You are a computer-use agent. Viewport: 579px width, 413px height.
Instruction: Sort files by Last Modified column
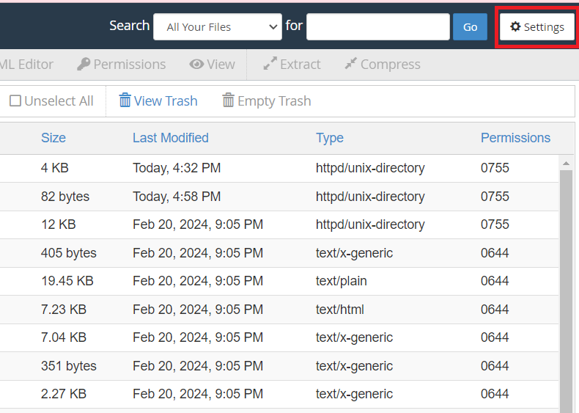tap(170, 138)
